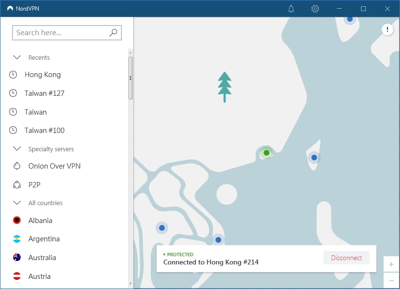Select the blue server pin on the island
Viewport: 400px width, 289px height.
(x=314, y=158)
